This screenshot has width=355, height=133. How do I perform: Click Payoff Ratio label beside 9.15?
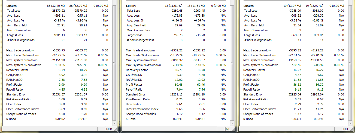pos(251,89)
